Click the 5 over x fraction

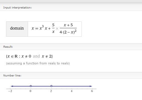(x=53, y=28)
